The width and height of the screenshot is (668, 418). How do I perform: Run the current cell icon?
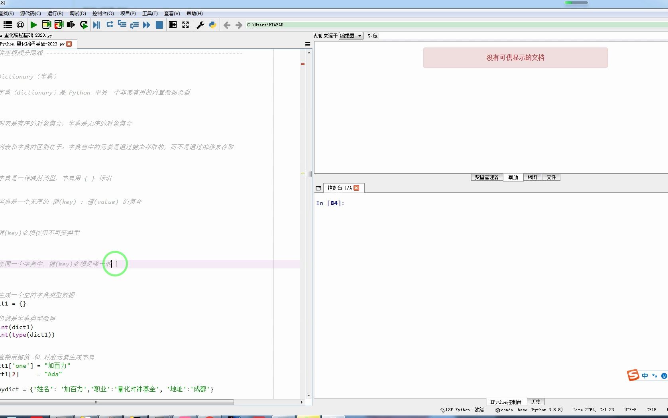46,25
